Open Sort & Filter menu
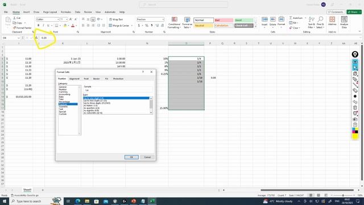Screen dimensions: 364x205 [312, 23]
